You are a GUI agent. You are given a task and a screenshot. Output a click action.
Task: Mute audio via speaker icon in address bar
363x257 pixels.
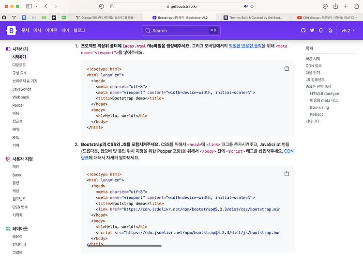[245, 6]
